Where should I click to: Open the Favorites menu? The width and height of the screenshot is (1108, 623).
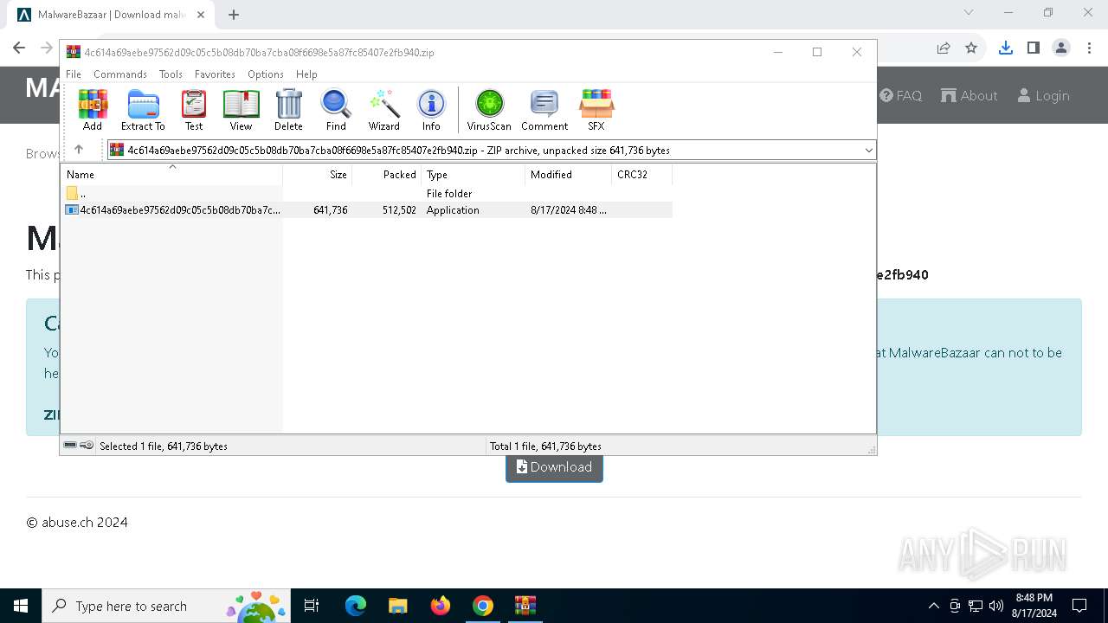tap(215, 74)
